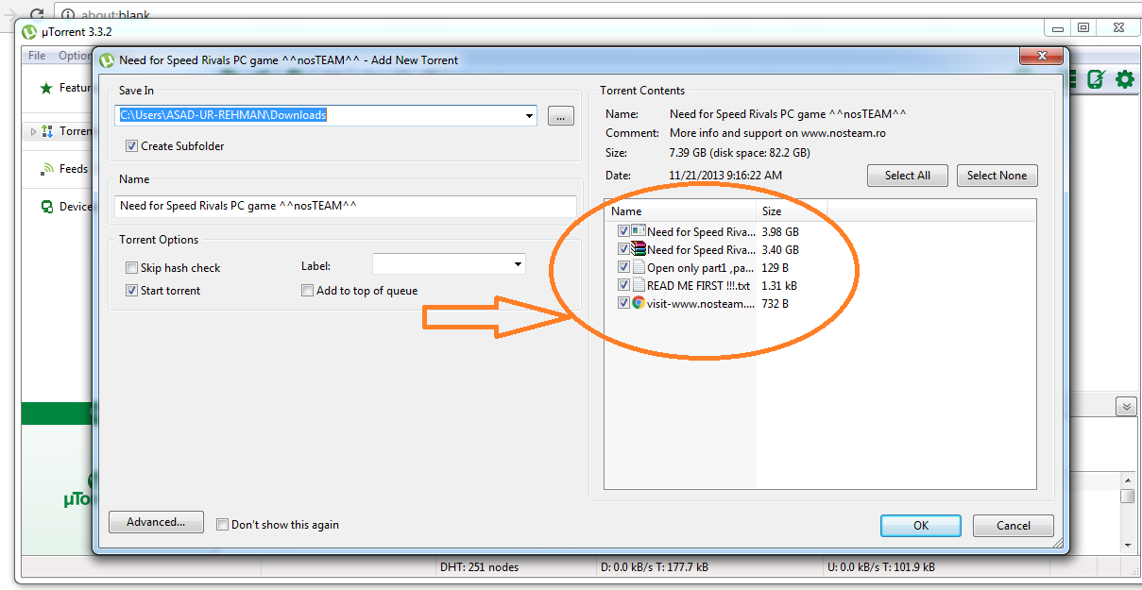Open the Label dropdown

pyautogui.click(x=518, y=265)
